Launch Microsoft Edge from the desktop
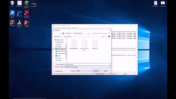Image resolution: width=176 pixels, height=99 pixels. pos(12,14)
